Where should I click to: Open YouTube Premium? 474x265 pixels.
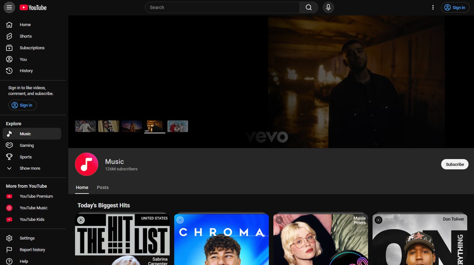pyautogui.click(x=36, y=196)
